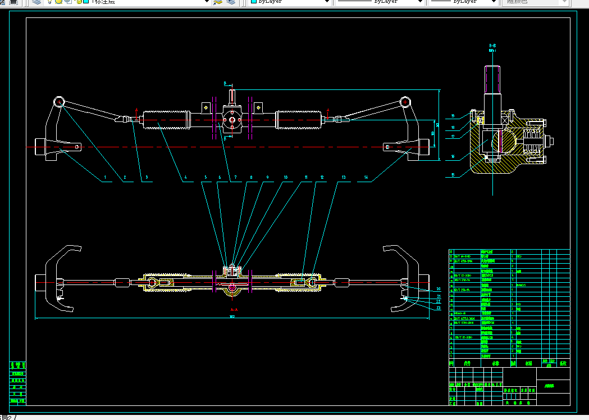Expand the 标注层 layer dropdown arrow
The height and width of the screenshot is (420, 589).
207,2
